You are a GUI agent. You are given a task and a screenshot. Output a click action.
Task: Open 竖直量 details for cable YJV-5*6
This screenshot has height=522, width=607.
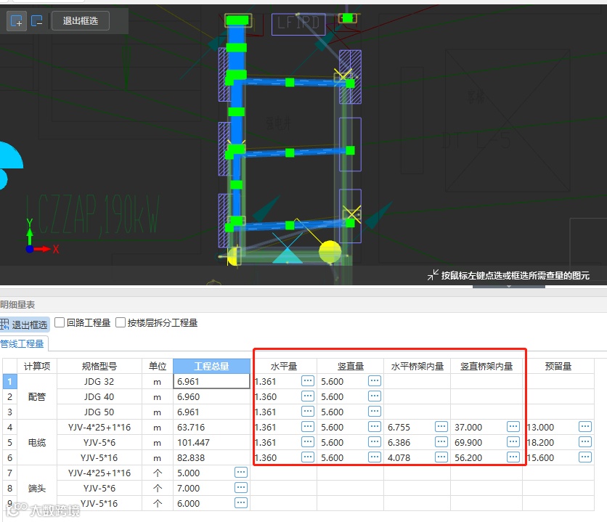pyautogui.click(x=375, y=442)
